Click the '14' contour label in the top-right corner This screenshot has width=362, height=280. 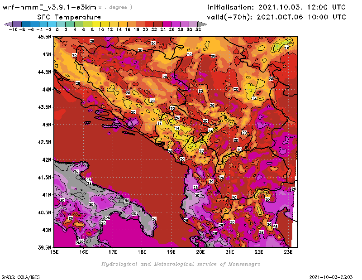tap(286, 48)
